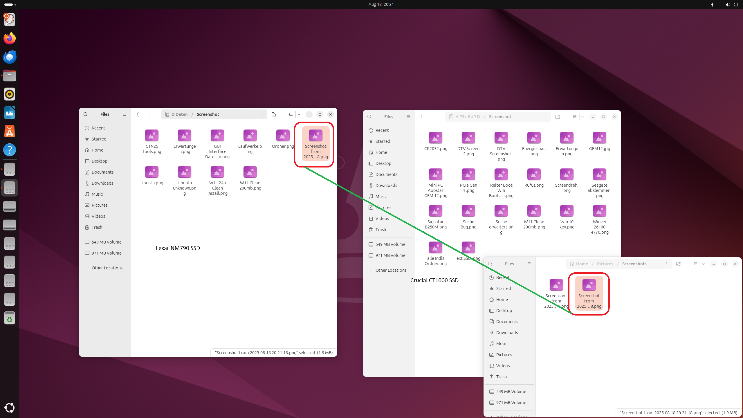The height and width of the screenshot is (418, 743).
Task: Click D Daten breadcrumb path segment
Action: 179,114
